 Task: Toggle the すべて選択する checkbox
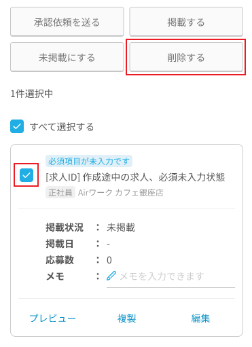17,126
